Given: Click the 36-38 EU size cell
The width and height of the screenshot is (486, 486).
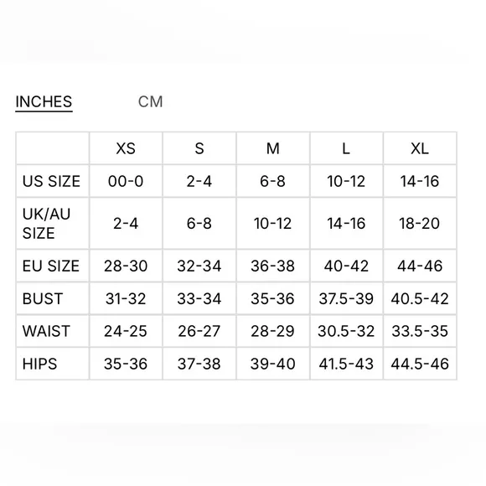Looking at the screenshot, I should pyautogui.click(x=273, y=266).
